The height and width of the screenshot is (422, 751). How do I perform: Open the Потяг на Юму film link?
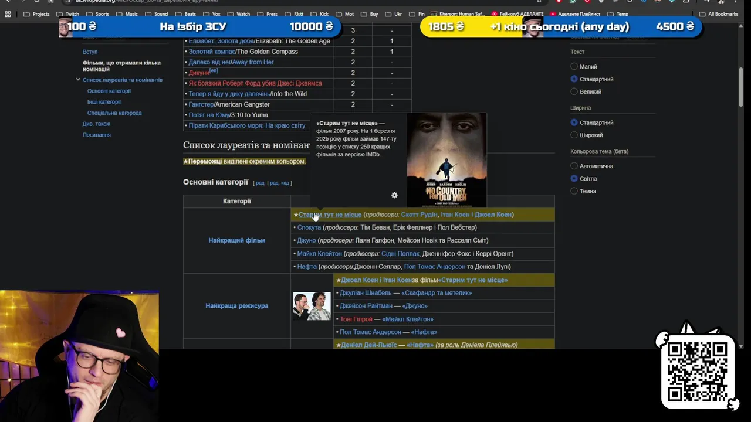209,115
